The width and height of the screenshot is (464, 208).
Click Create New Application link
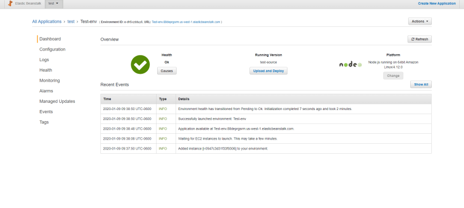pos(437,4)
